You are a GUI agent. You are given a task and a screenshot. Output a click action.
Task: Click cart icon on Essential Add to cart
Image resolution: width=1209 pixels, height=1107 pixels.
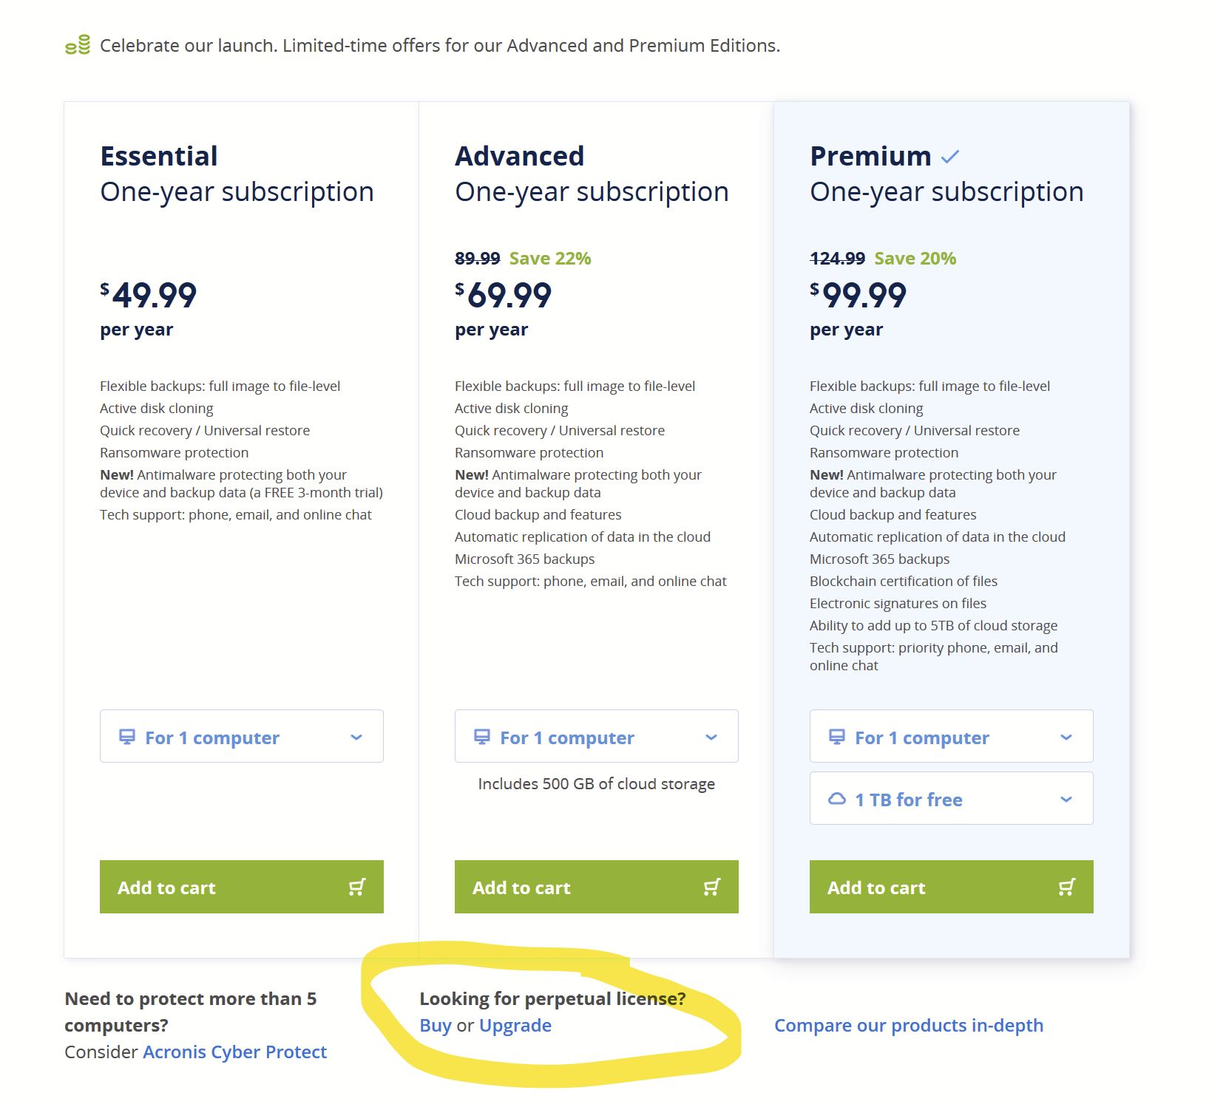[x=357, y=887]
